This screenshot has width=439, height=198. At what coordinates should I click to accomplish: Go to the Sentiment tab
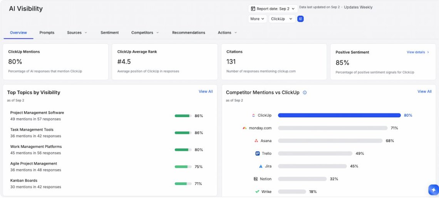(109, 32)
